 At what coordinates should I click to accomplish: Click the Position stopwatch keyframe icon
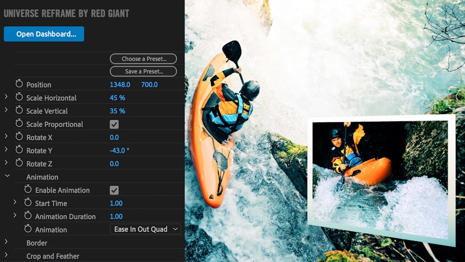(19, 84)
